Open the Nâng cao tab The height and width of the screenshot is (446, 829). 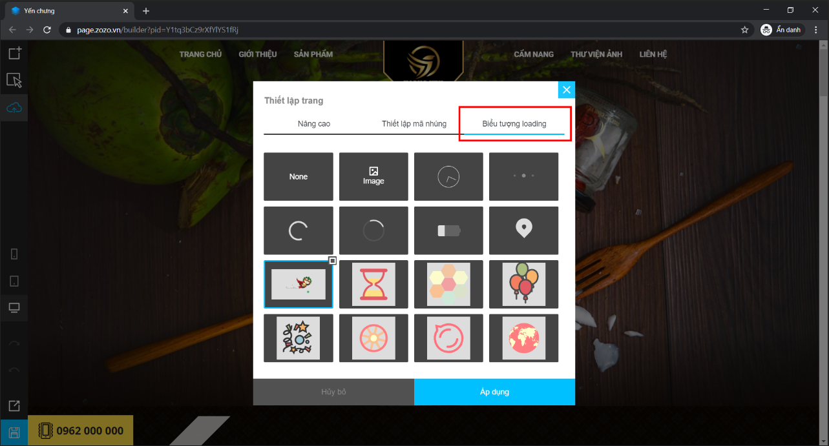pos(314,123)
